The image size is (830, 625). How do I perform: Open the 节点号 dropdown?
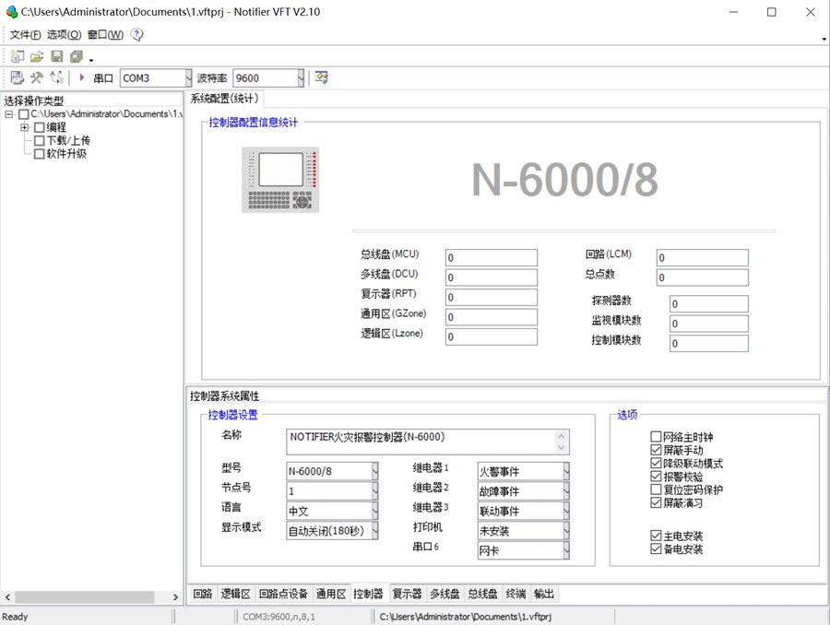374,491
